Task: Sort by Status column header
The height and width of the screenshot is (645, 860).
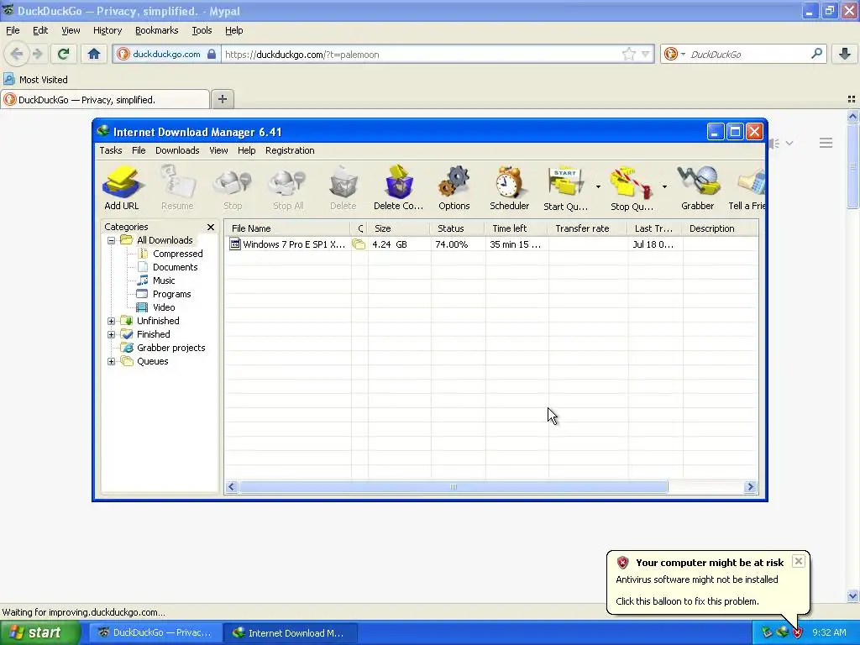Action: [x=458, y=228]
